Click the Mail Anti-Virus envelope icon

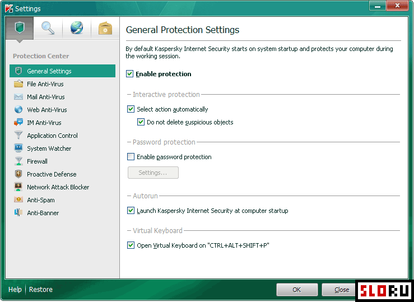click(18, 96)
